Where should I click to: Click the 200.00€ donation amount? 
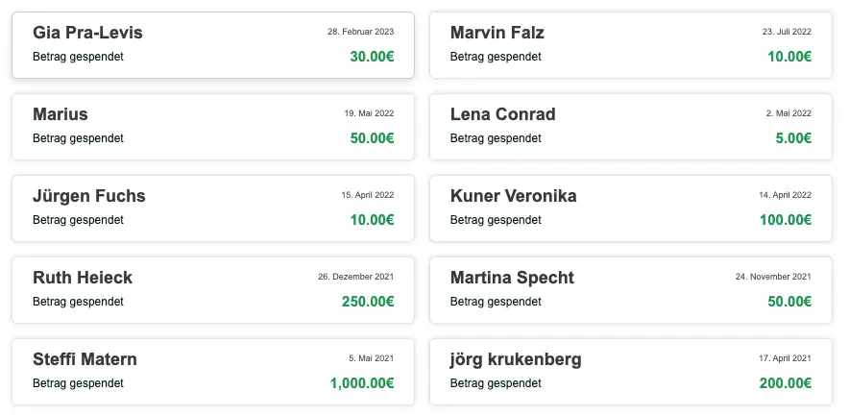(785, 383)
